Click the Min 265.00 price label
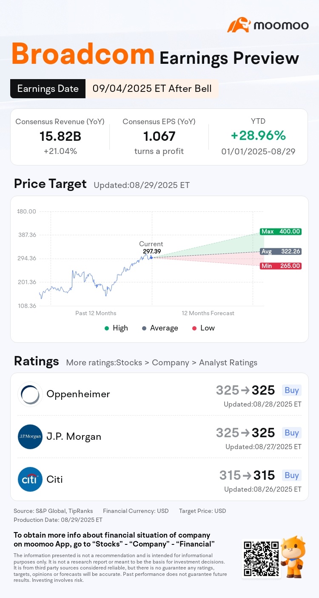 point(280,266)
